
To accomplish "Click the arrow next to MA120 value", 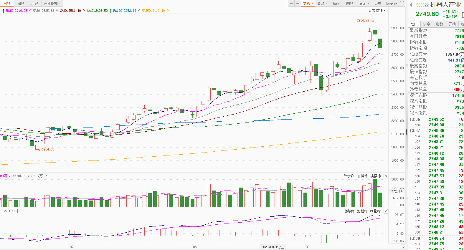I will (x=139, y=11).
